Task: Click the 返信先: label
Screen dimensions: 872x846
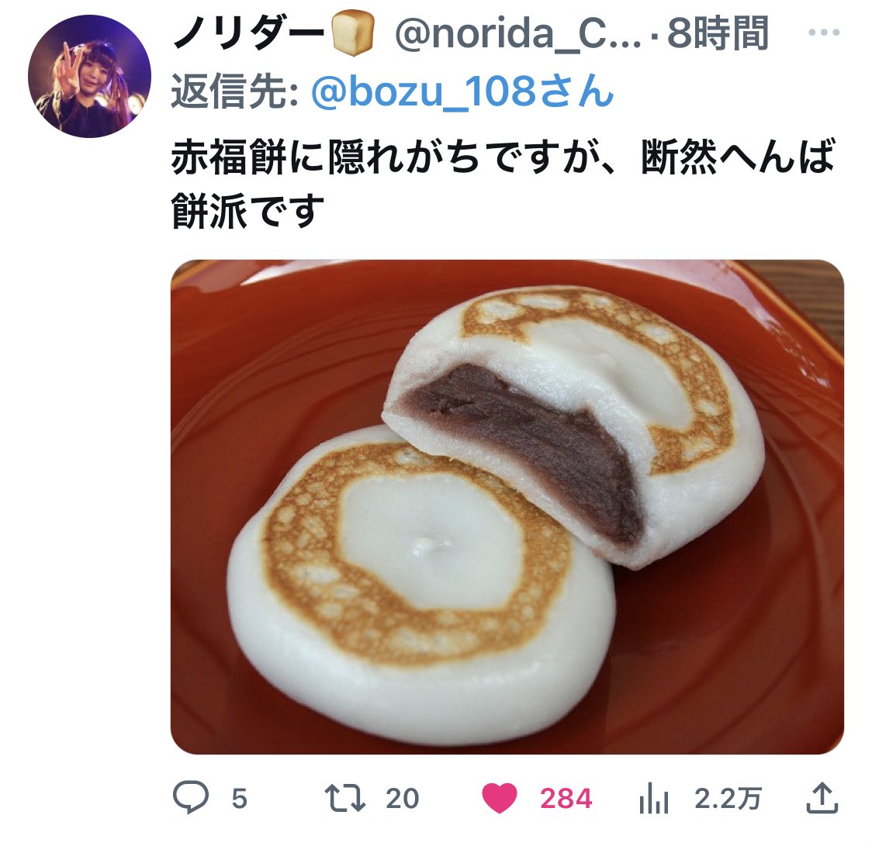Action: [235, 92]
